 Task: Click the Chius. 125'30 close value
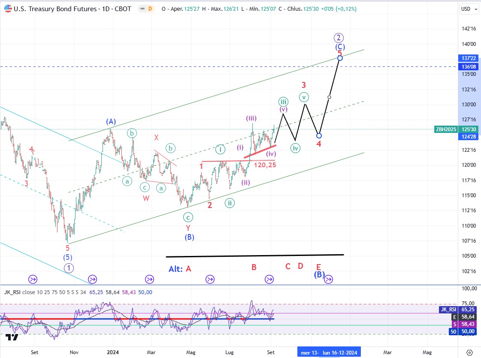299,9
